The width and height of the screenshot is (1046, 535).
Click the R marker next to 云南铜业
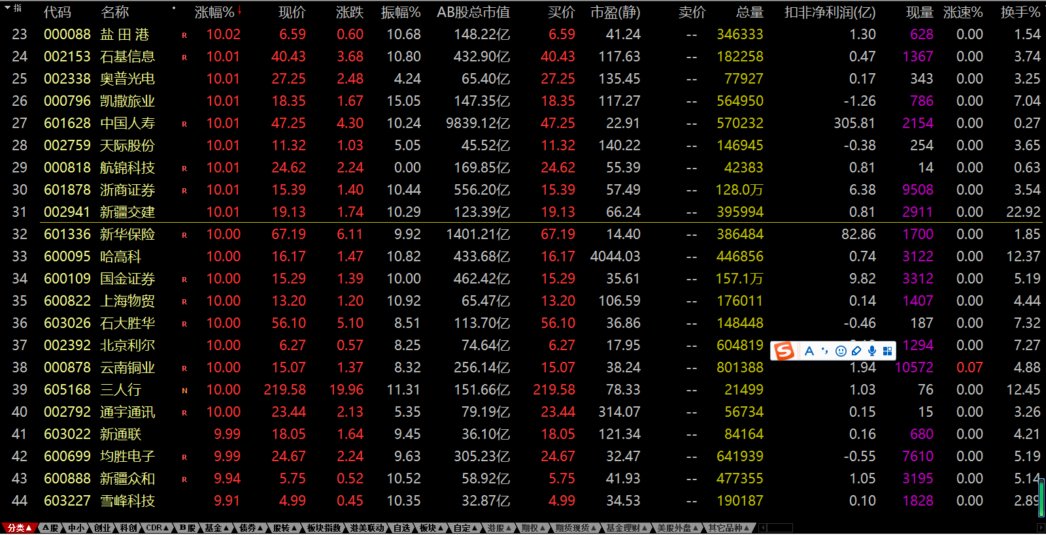click(x=184, y=368)
